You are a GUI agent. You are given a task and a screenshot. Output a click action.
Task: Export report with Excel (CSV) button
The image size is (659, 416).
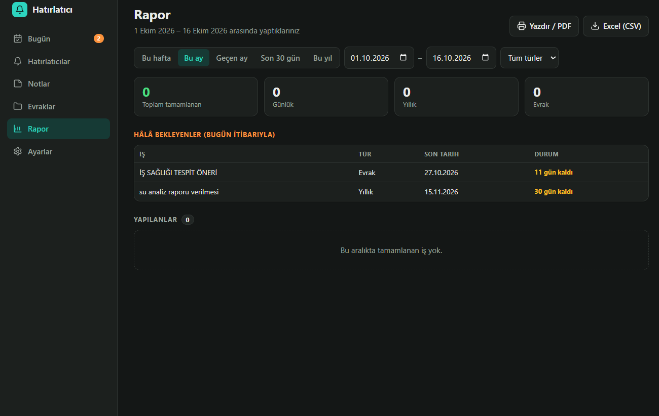[x=616, y=26]
